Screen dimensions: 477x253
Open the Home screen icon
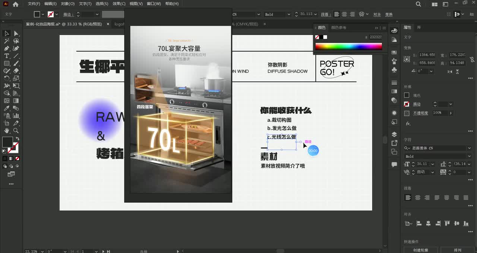click(x=15, y=4)
